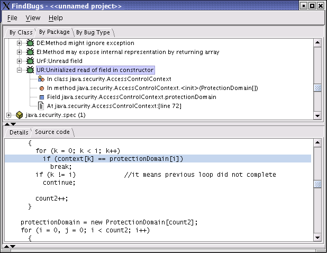Select the By Package tab
Viewport: 327px width, 253px height.
pos(54,32)
